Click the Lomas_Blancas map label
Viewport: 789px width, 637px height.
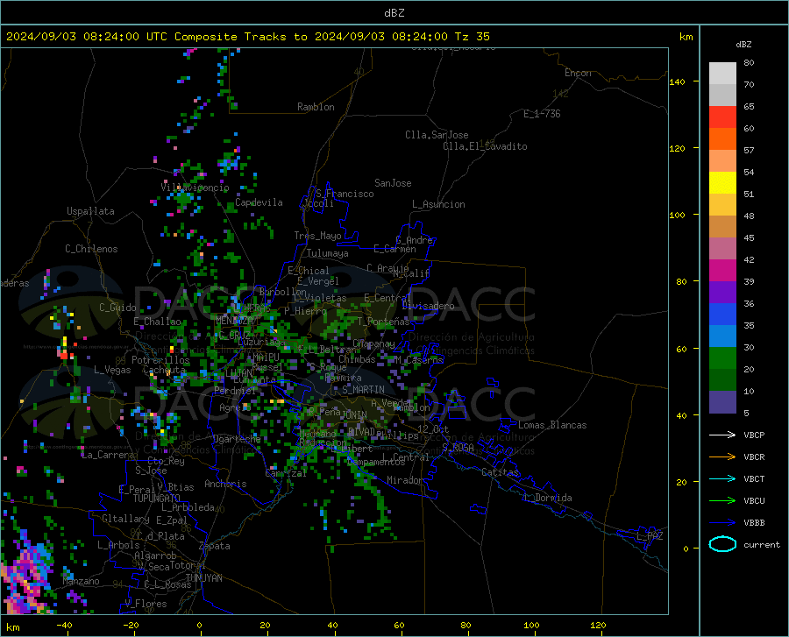(552, 425)
